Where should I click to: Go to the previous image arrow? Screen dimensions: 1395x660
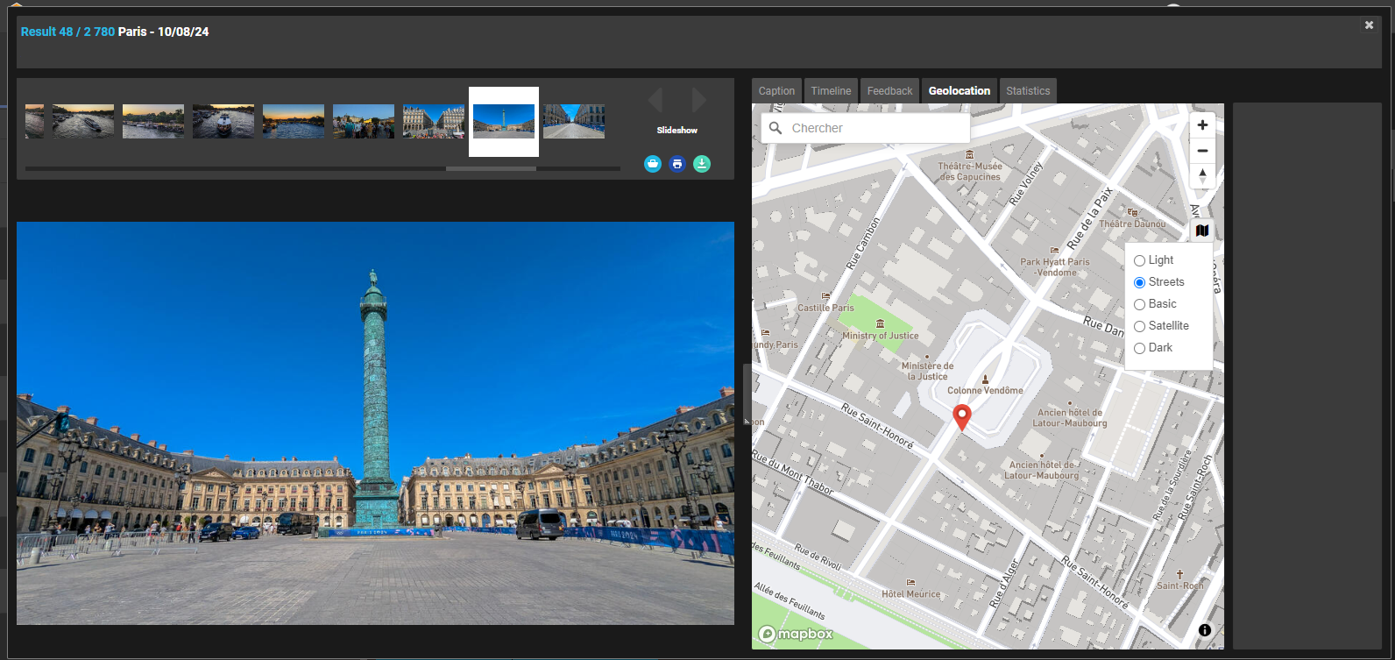click(655, 101)
